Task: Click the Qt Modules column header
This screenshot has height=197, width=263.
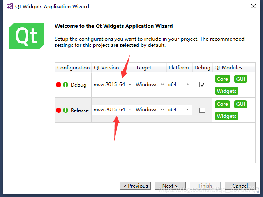Action: (234, 67)
